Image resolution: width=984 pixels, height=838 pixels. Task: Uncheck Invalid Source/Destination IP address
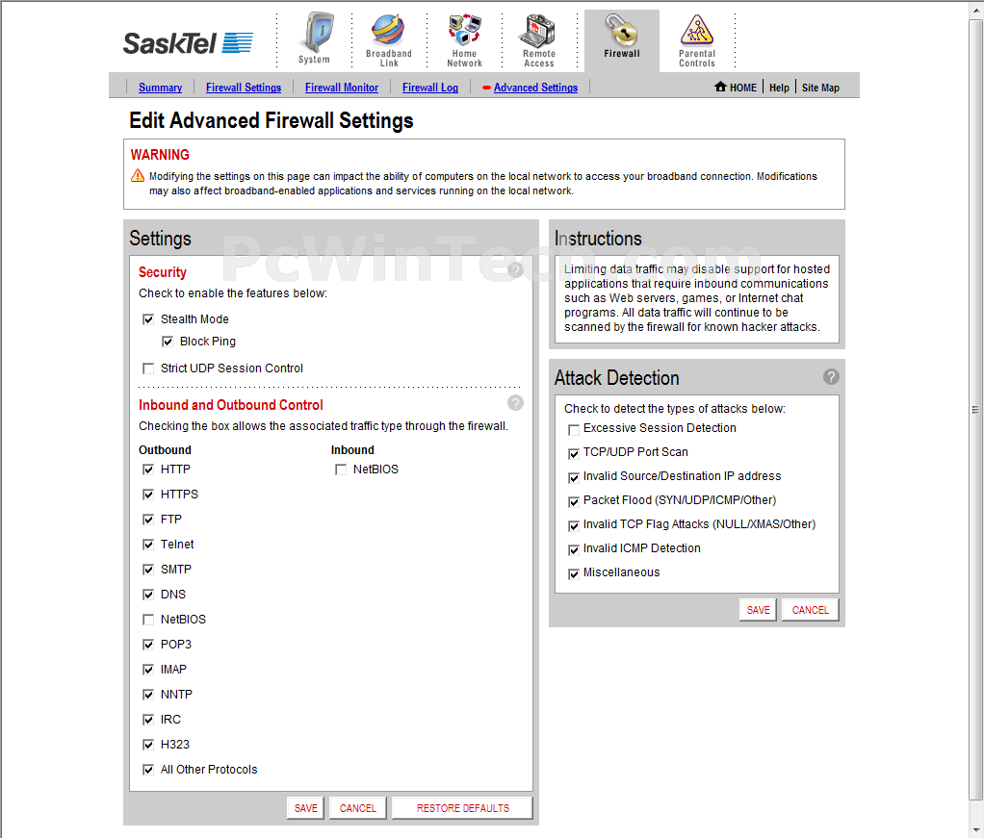(x=574, y=478)
